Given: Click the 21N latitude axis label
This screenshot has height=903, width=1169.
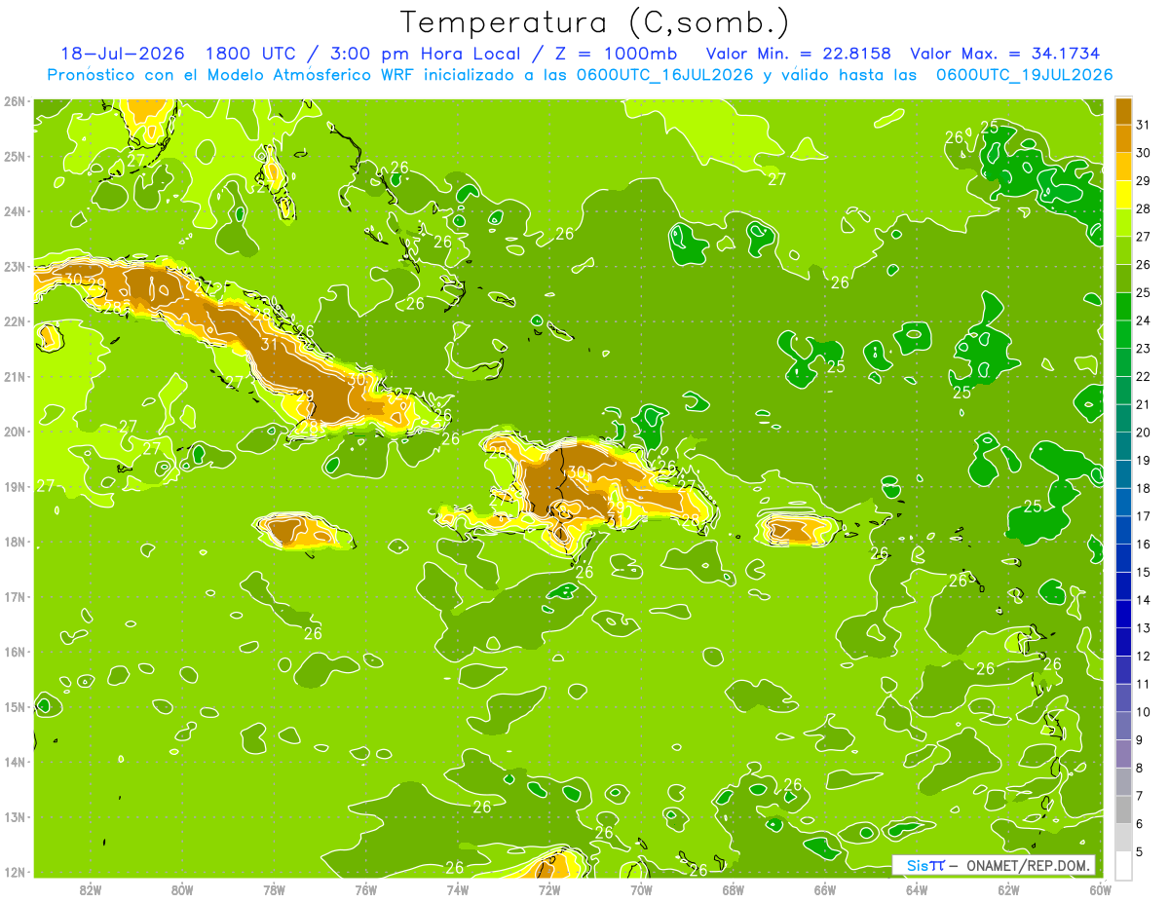Looking at the screenshot, I should [x=15, y=376].
